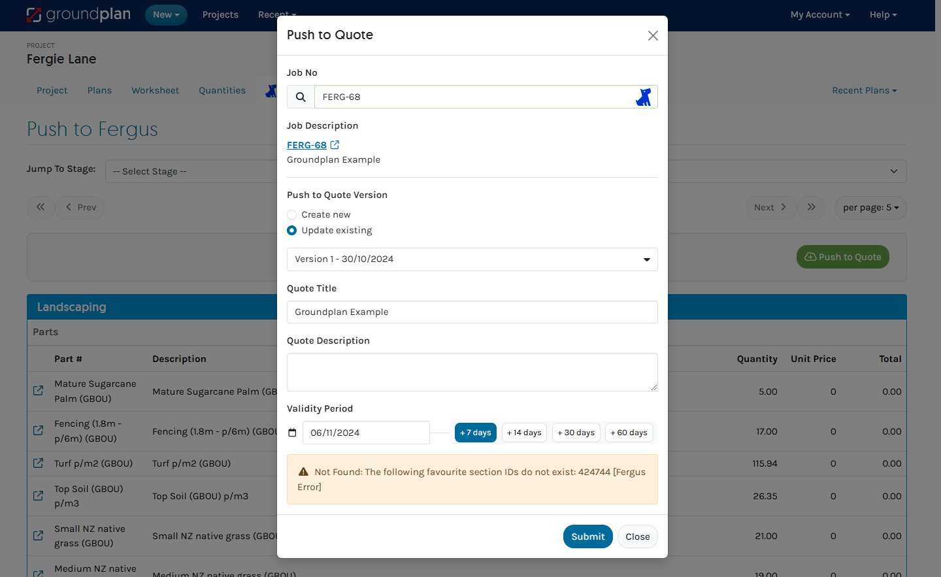Open external link icon for Fencing (1.8m) row
Viewport: 941px width, 577px height.
(39, 431)
